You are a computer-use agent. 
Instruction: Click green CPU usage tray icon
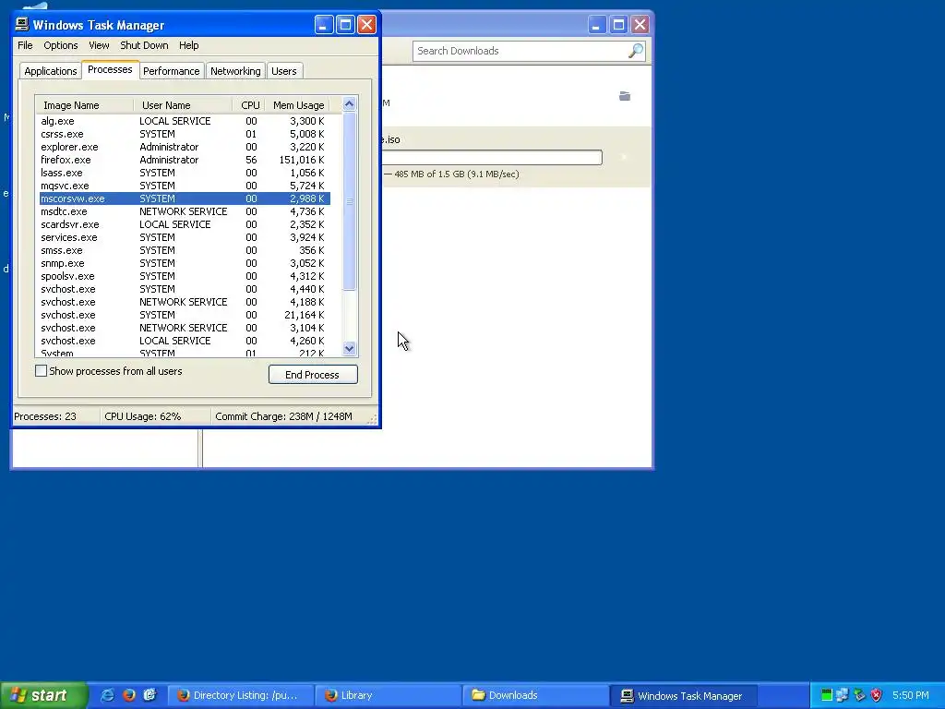pyautogui.click(x=827, y=695)
